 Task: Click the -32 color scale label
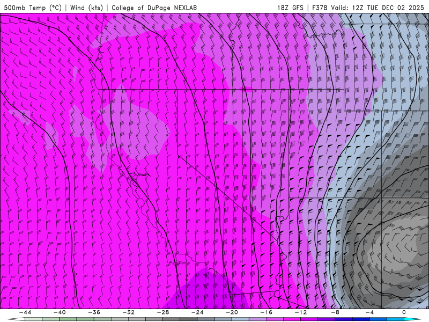129,312
